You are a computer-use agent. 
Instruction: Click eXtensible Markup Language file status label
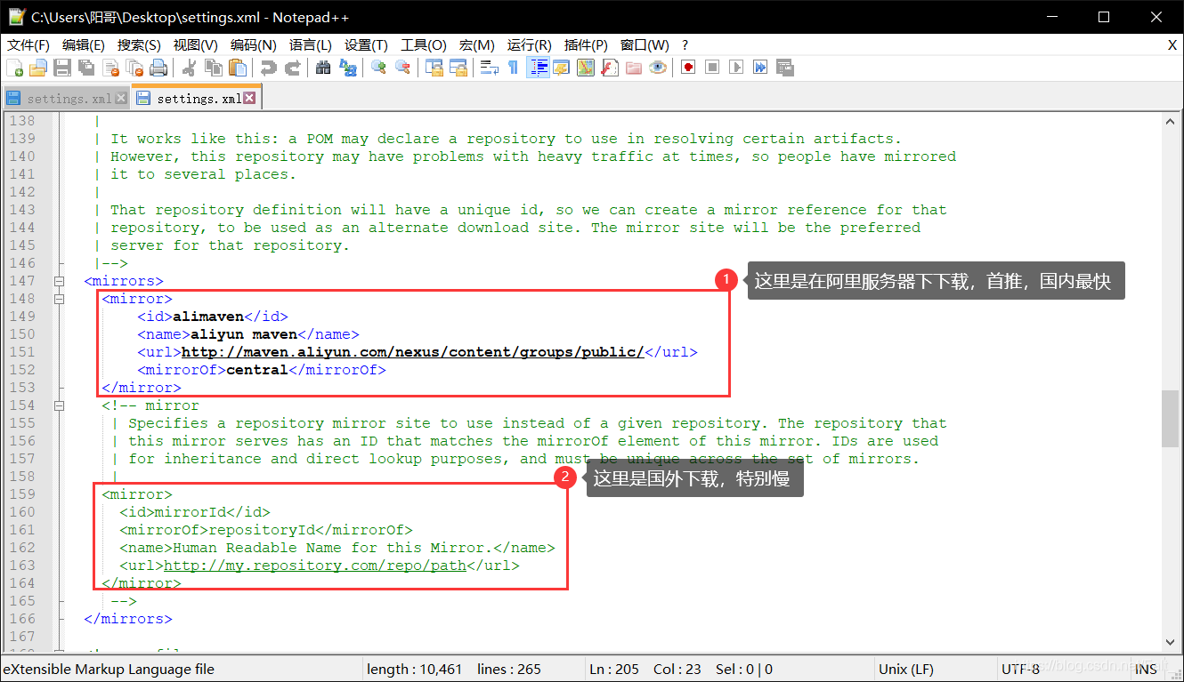click(109, 670)
